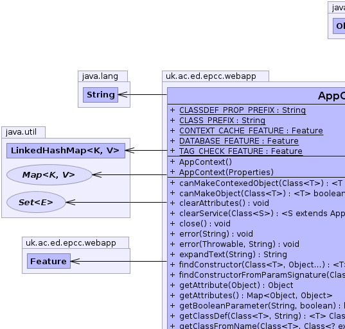Click the DATABASE_FEATURE : Feature field
This screenshot has height=329, width=345.
coord(239,141)
